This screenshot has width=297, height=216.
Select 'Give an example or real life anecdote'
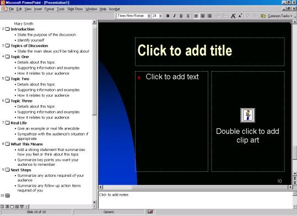click(x=48, y=128)
